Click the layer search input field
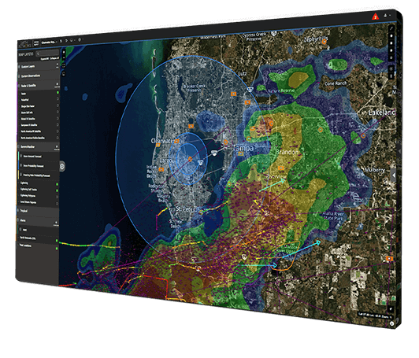The width and height of the screenshot is (419, 358). pyautogui.click(x=47, y=53)
